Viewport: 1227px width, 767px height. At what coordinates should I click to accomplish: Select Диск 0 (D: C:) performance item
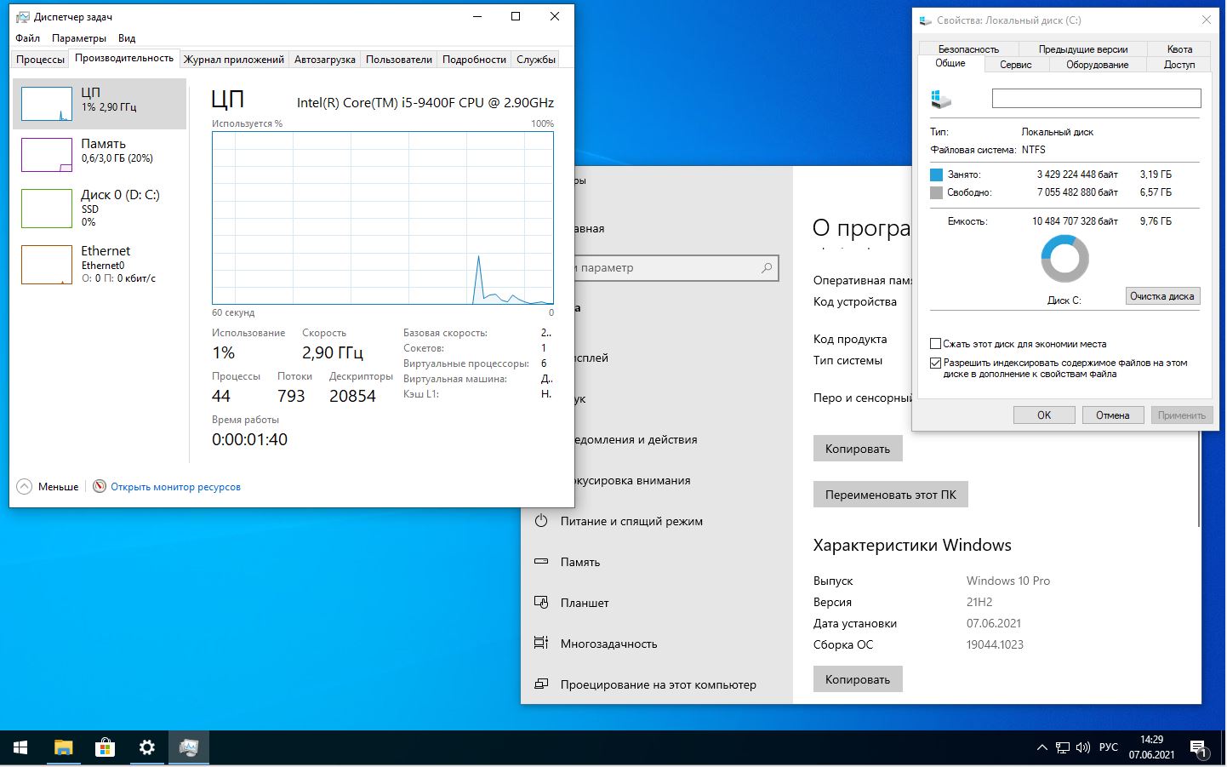pos(100,208)
